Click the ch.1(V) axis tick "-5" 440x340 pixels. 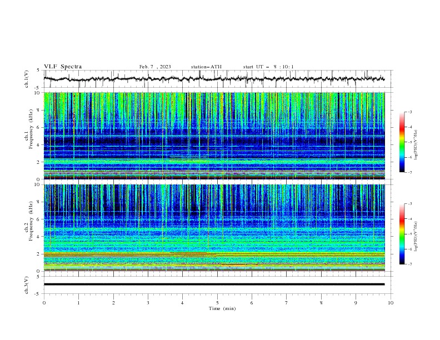38,88
